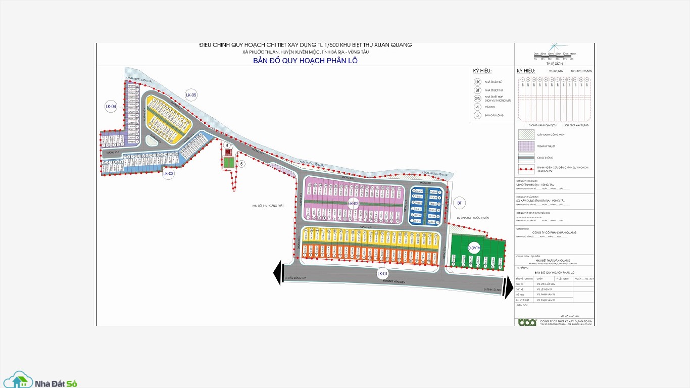Click the left 'KÝ HIỆU:' legend heading
The width and height of the screenshot is (690, 388).
click(x=482, y=71)
